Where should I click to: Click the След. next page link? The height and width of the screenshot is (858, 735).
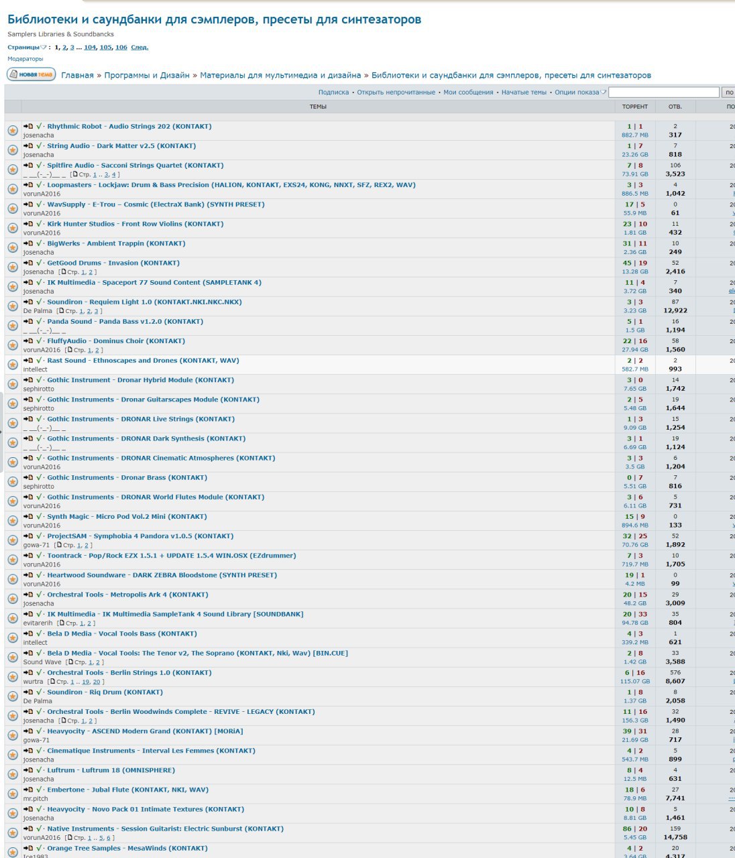[139, 48]
